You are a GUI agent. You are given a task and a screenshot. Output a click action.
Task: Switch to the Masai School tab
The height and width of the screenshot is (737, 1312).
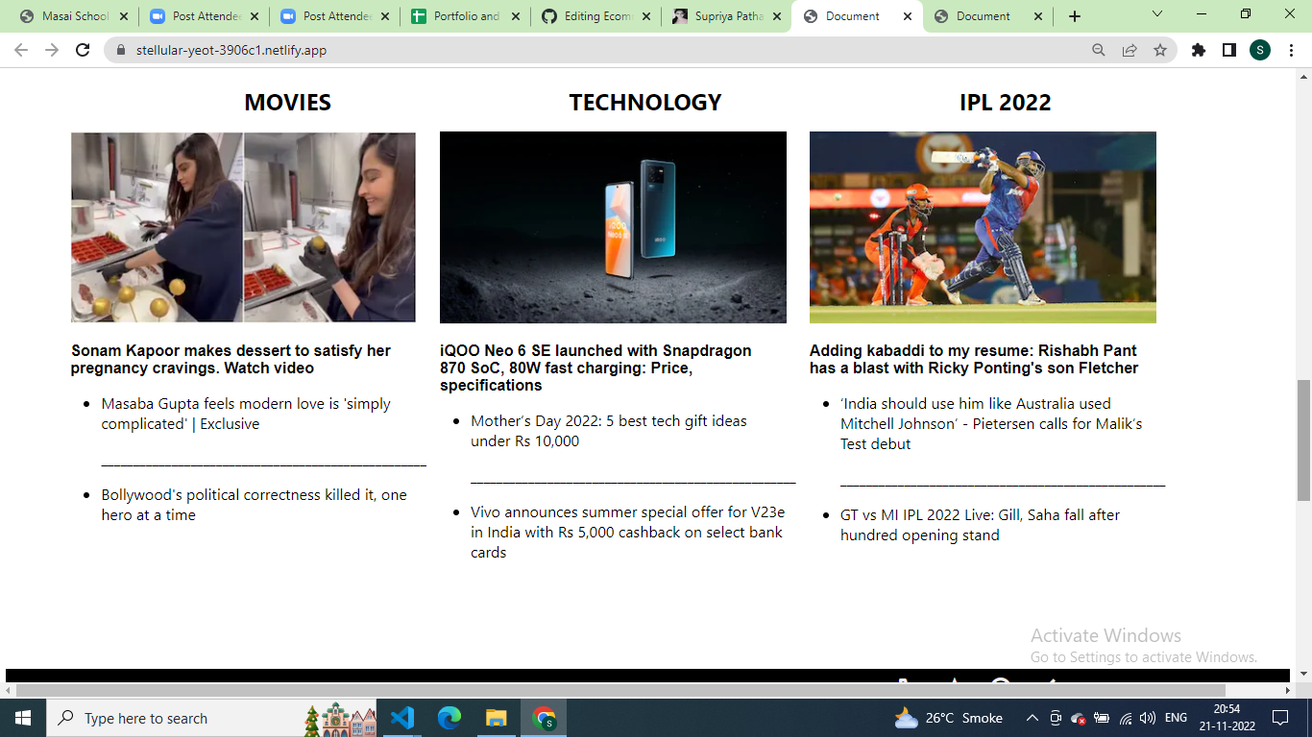click(67, 15)
